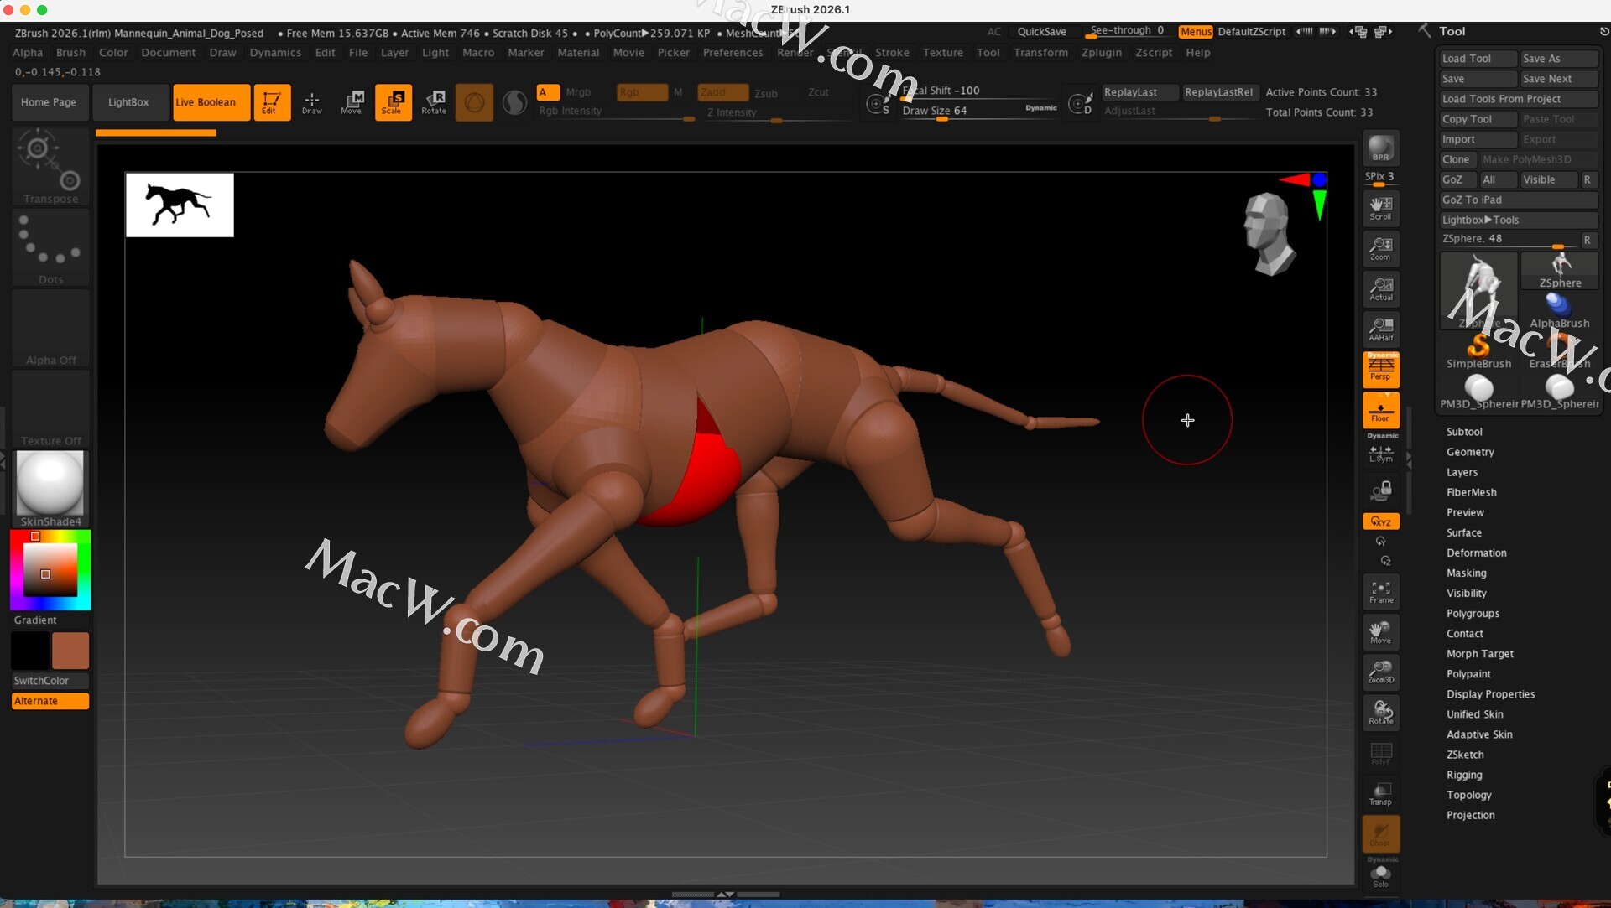Click the Zoom3D navigation icon
Image resolution: width=1611 pixels, height=908 pixels.
point(1380,672)
